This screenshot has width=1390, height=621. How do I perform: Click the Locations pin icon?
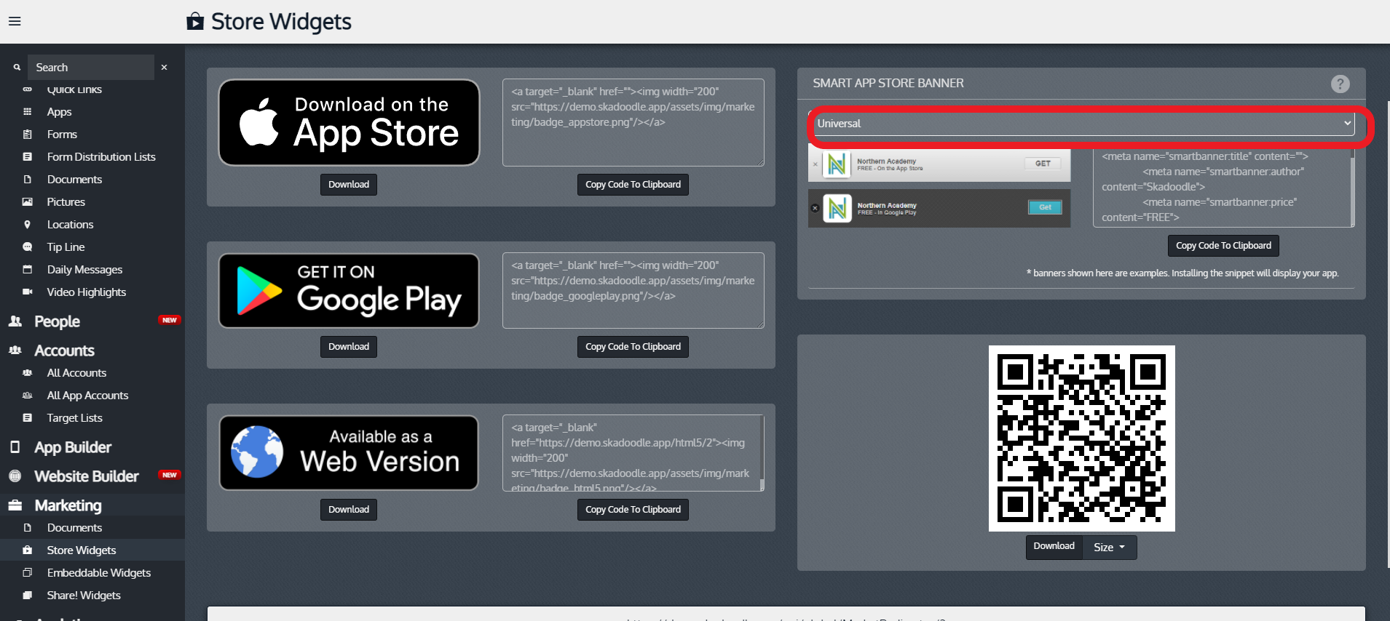coord(28,225)
